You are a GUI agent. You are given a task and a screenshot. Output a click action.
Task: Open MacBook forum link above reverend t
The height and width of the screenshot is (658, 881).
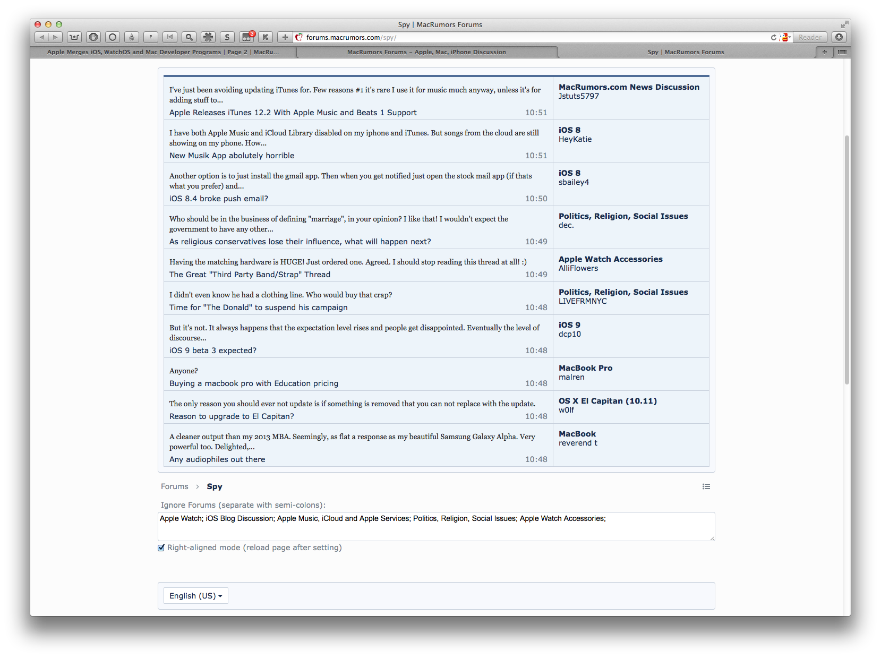pos(577,434)
